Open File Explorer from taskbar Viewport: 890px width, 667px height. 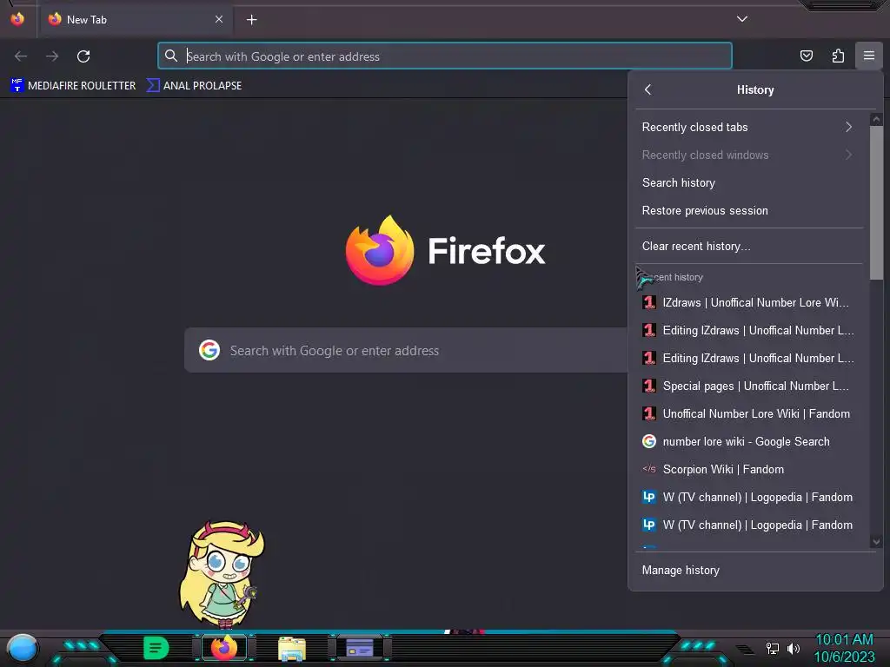pos(292,649)
